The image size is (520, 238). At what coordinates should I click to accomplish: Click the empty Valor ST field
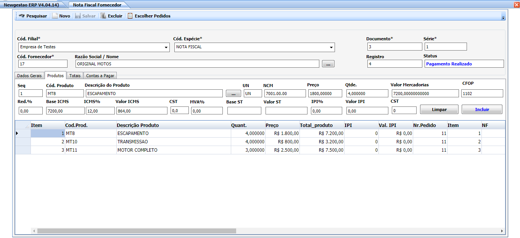point(286,111)
